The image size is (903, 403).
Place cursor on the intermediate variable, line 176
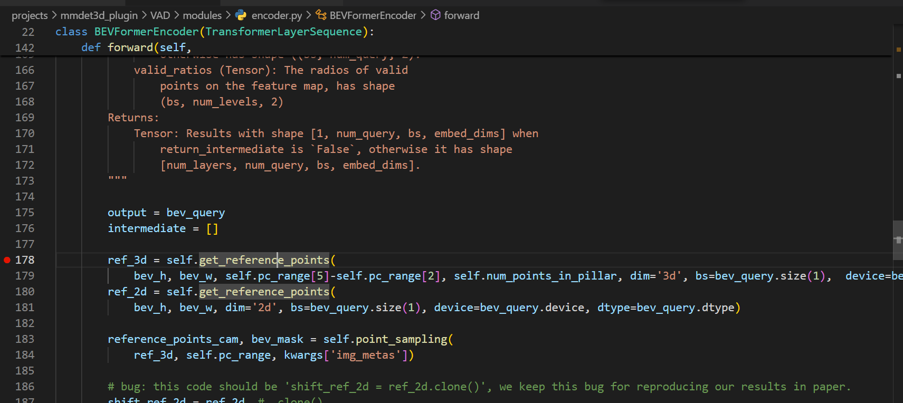pos(146,228)
